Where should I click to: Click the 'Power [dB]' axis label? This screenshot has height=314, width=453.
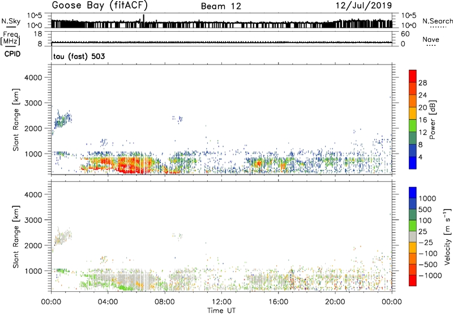tap(433, 120)
